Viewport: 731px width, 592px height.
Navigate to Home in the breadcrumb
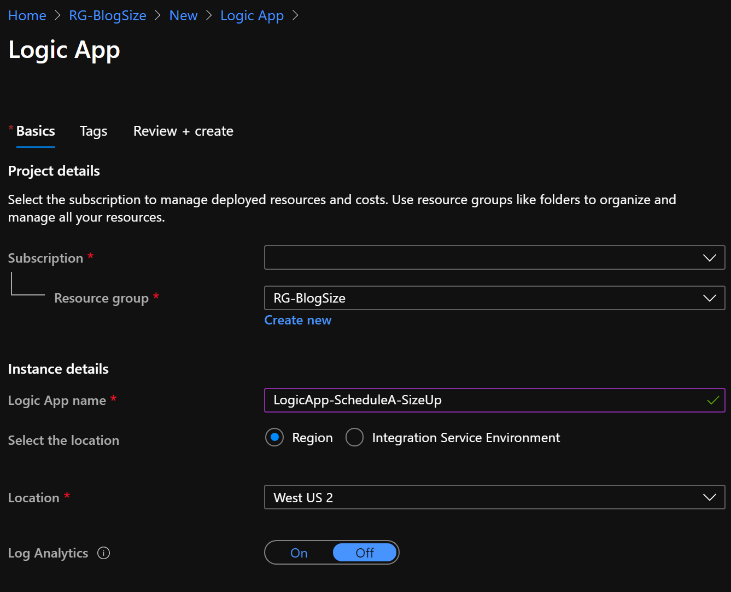[x=27, y=16]
